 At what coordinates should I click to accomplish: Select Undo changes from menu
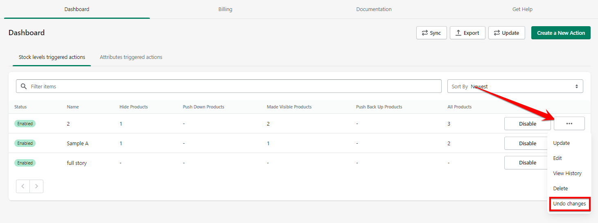click(x=569, y=203)
